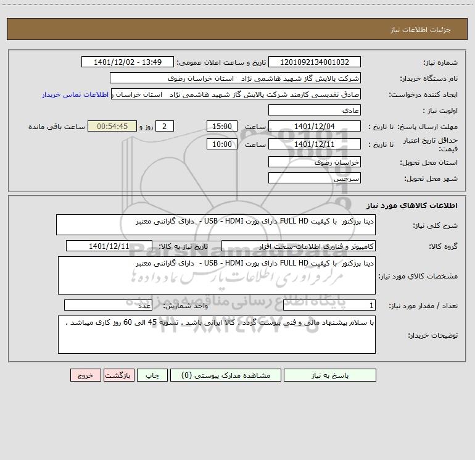This screenshot has height=460, width=475.
Task: Click the announcement date and time field
Action: (128, 62)
